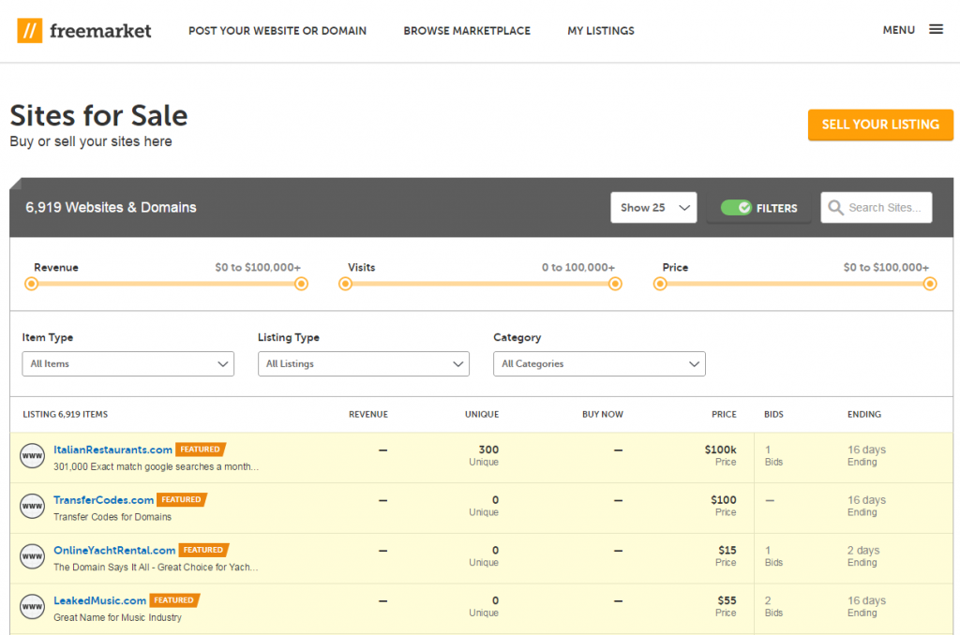Click the 2 Bids value for LeakedMusic.com
This screenshot has width=960, height=635.
[x=768, y=600]
